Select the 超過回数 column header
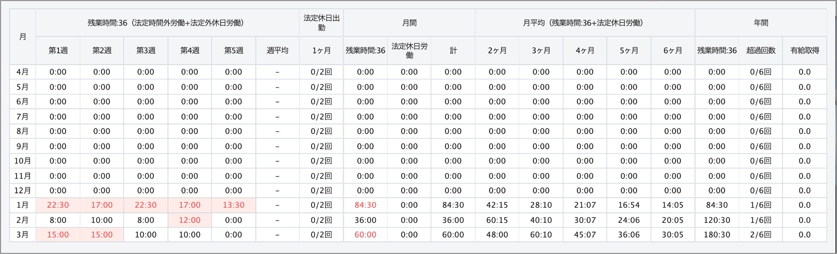 [761, 51]
